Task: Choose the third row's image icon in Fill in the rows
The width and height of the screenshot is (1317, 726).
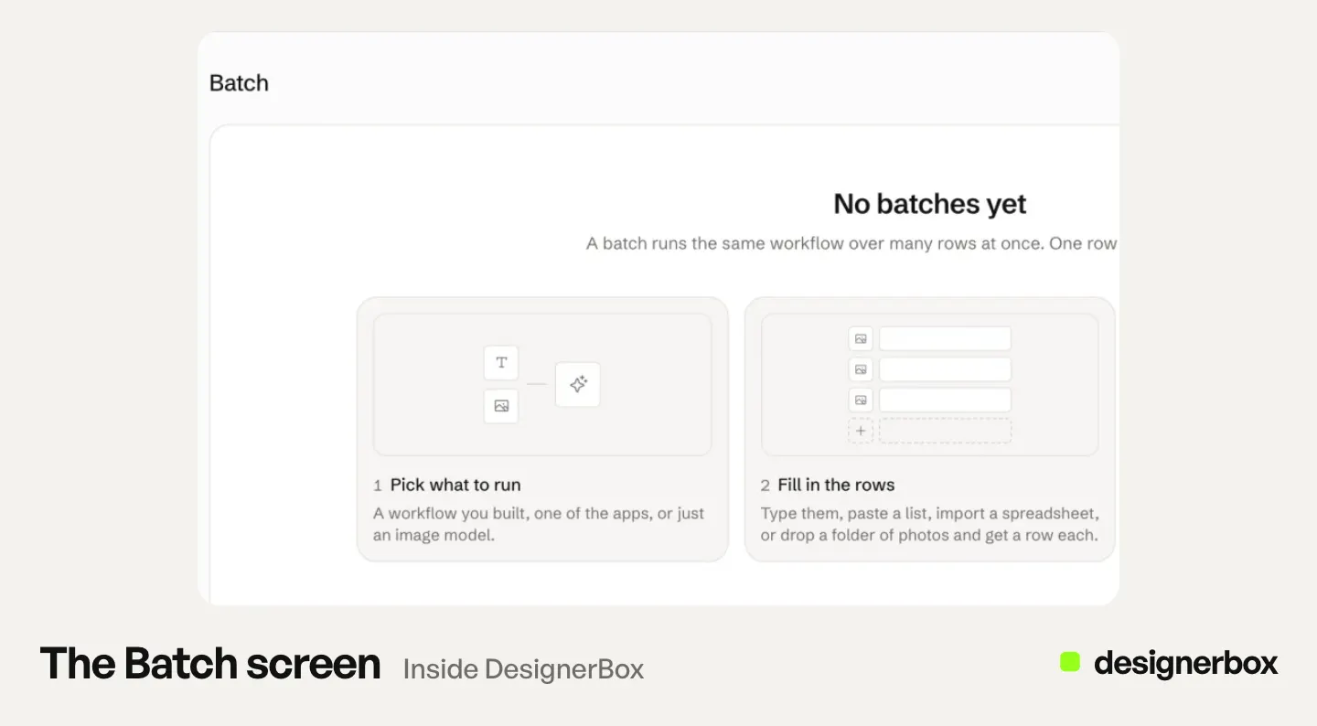Action: (861, 400)
